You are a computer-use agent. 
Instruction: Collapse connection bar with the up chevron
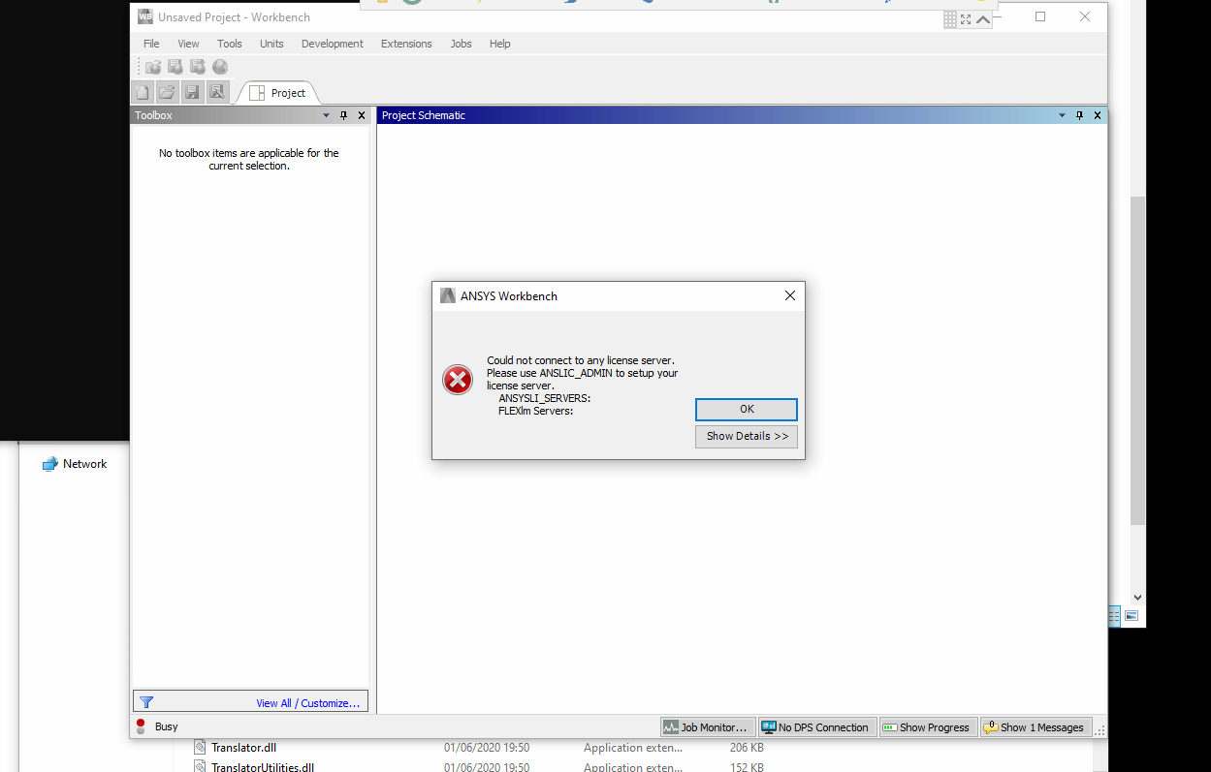[982, 19]
